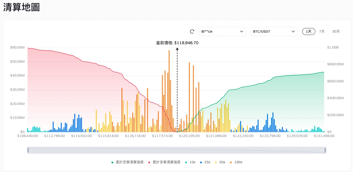Viewport: 353px width, 172px height.
Task: Open the Bi**ce exchange dropdown
Action: [222, 32]
